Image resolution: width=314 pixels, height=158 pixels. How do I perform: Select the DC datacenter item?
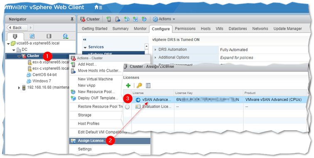(x=25, y=50)
